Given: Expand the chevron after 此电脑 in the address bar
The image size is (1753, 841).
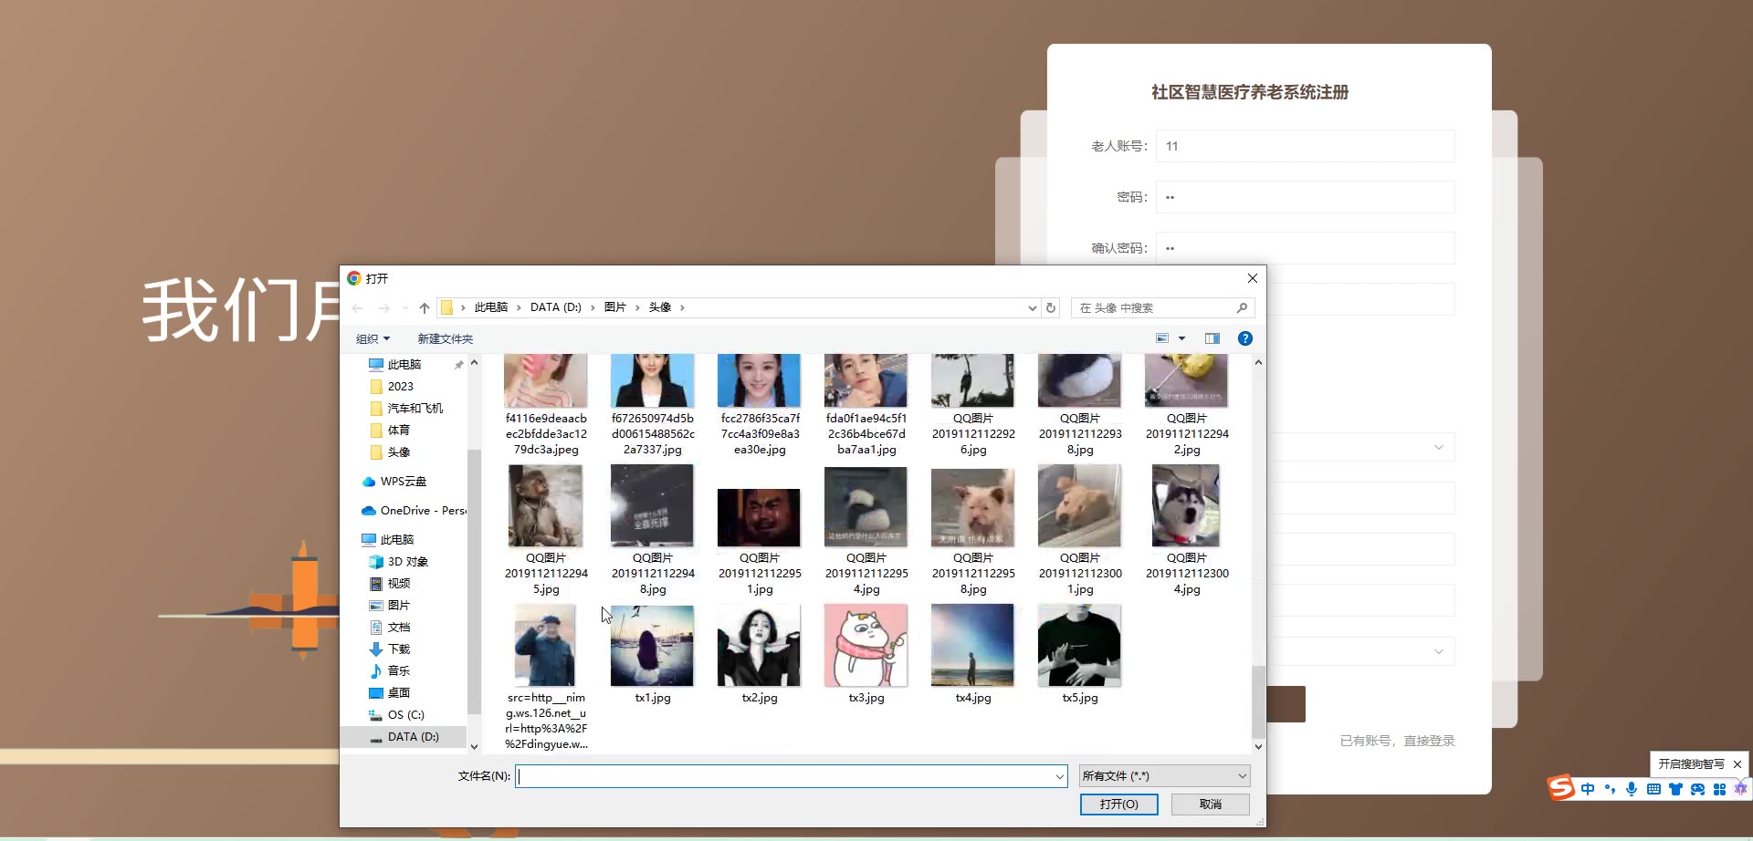Looking at the screenshot, I should [519, 308].
